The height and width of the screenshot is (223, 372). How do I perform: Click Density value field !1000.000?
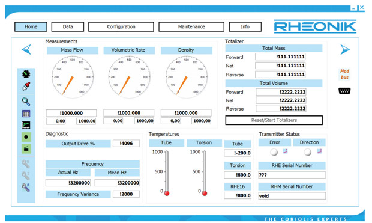[x=186, y=113]
